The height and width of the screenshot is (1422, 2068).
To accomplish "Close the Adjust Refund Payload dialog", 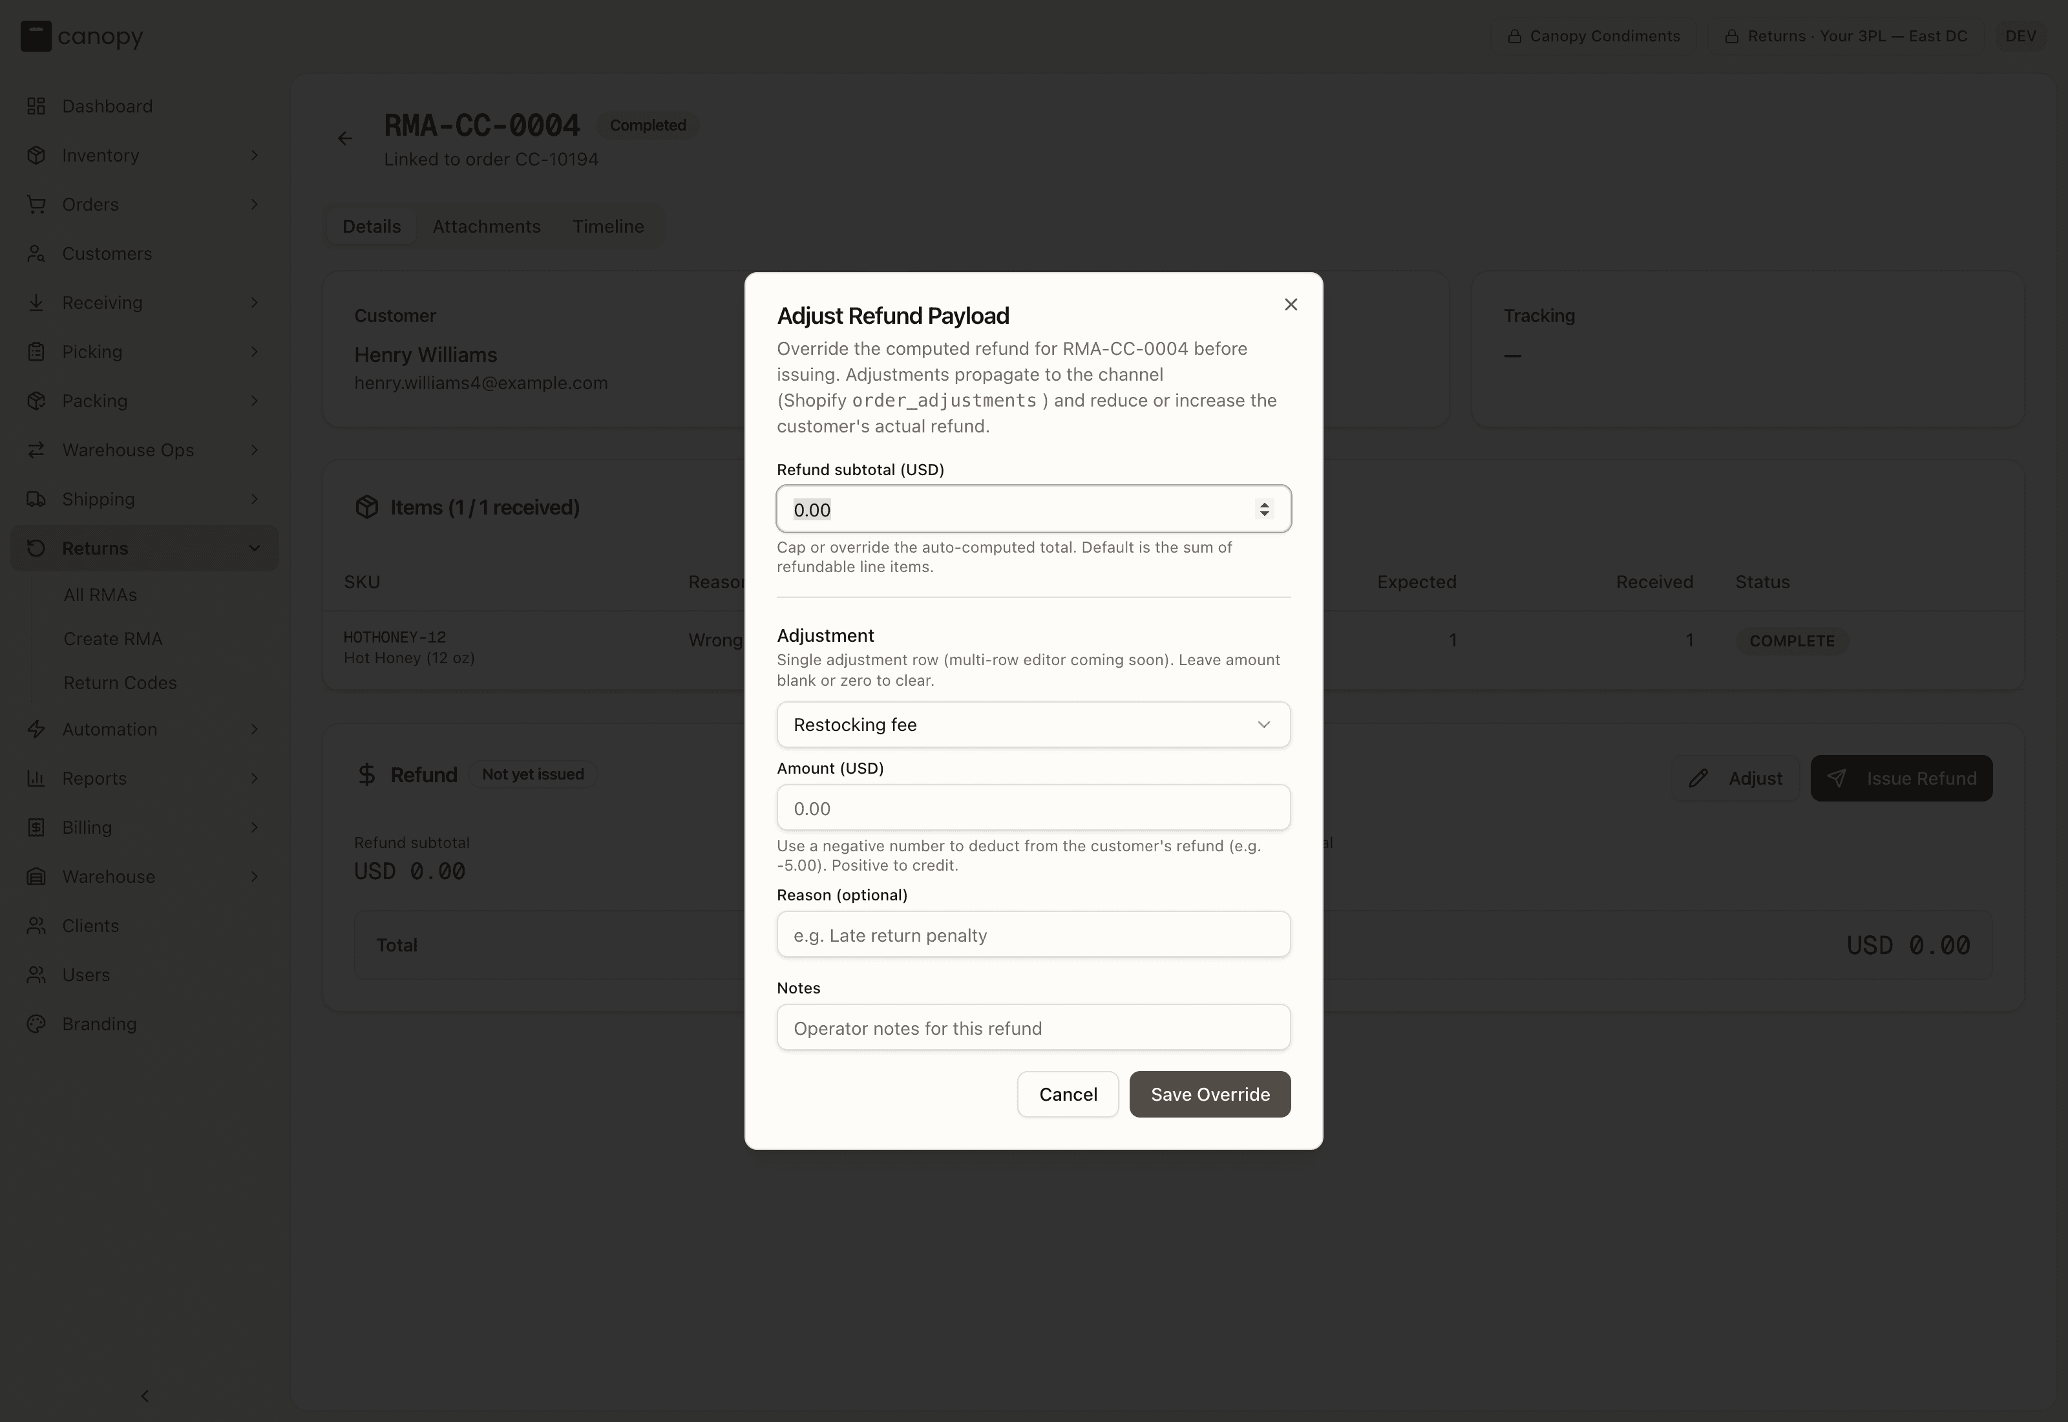I will [x=1291, y=304].
